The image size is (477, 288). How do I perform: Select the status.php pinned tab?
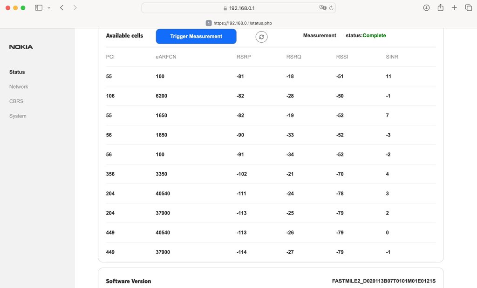[238, 23]
